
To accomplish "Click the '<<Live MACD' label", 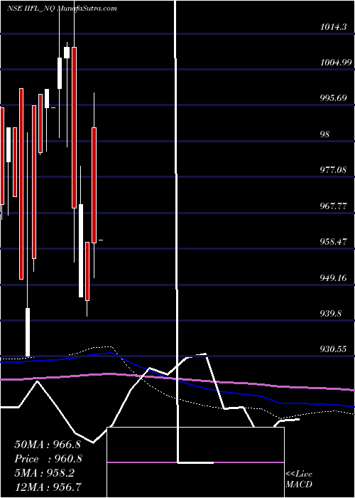I will tap(299, 480).
